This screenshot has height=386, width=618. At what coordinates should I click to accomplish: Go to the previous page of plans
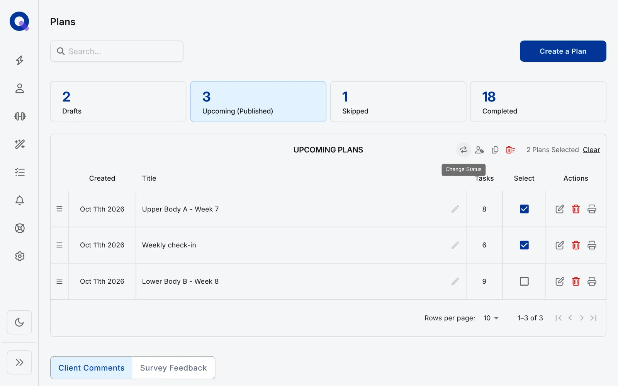click(x=570, y=318)
